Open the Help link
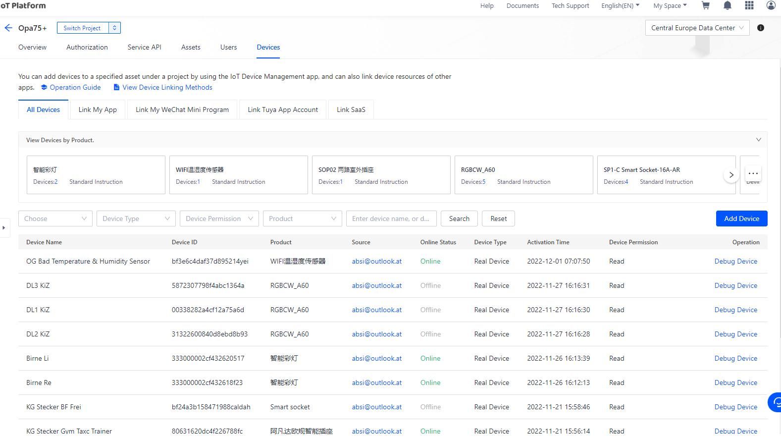This screenshot has height=438, width=781. [487, 5]
